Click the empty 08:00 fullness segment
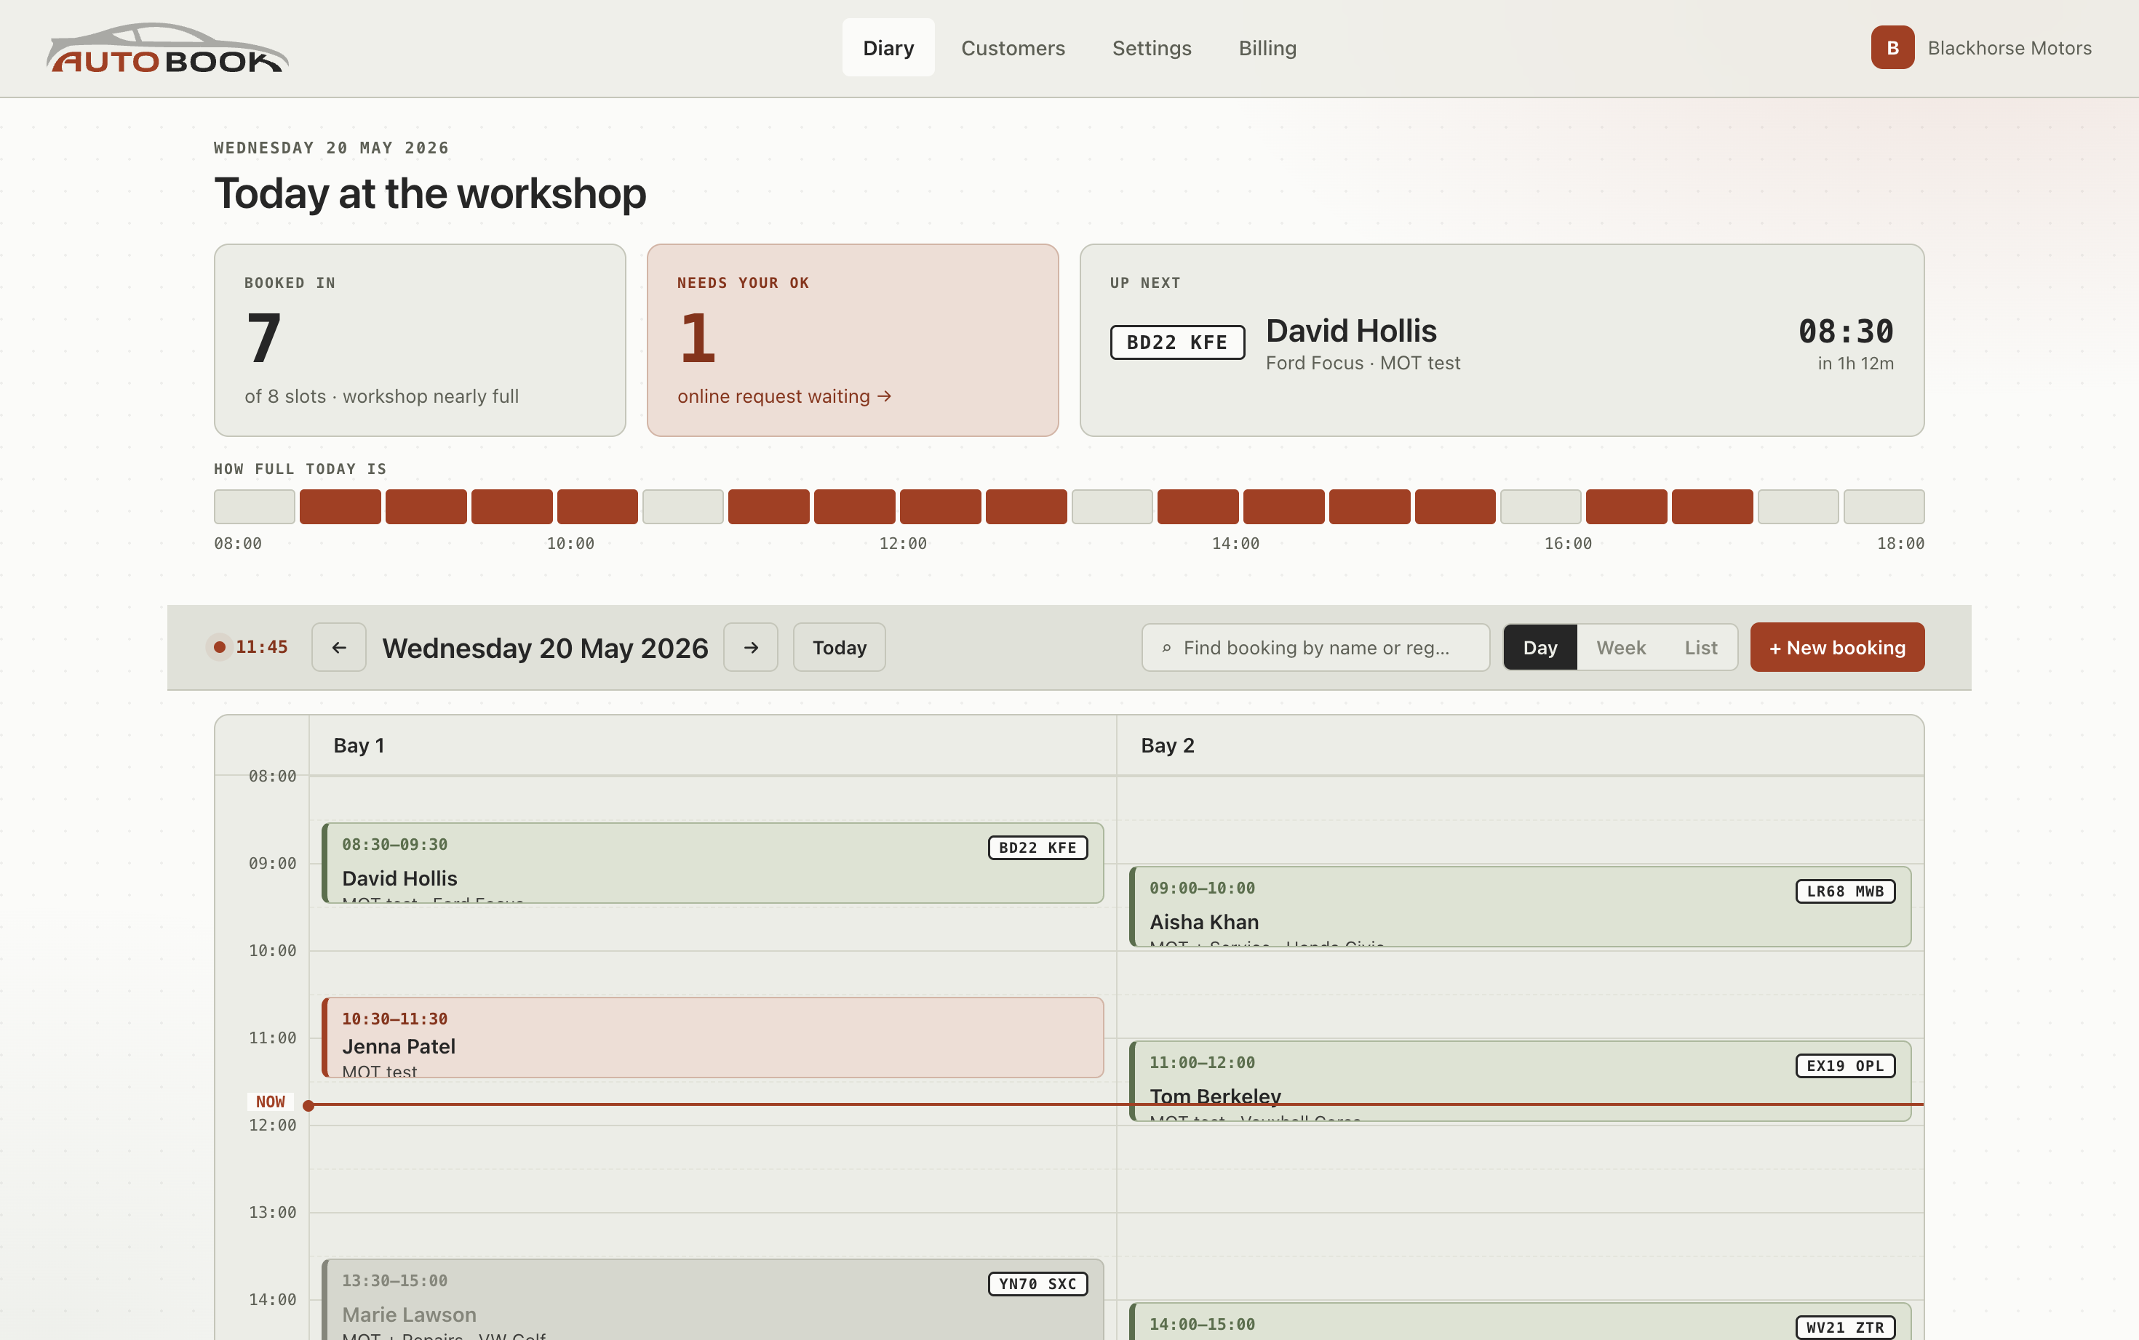Viewport: 2139px width, 1340px height. (x=255, y=507)
